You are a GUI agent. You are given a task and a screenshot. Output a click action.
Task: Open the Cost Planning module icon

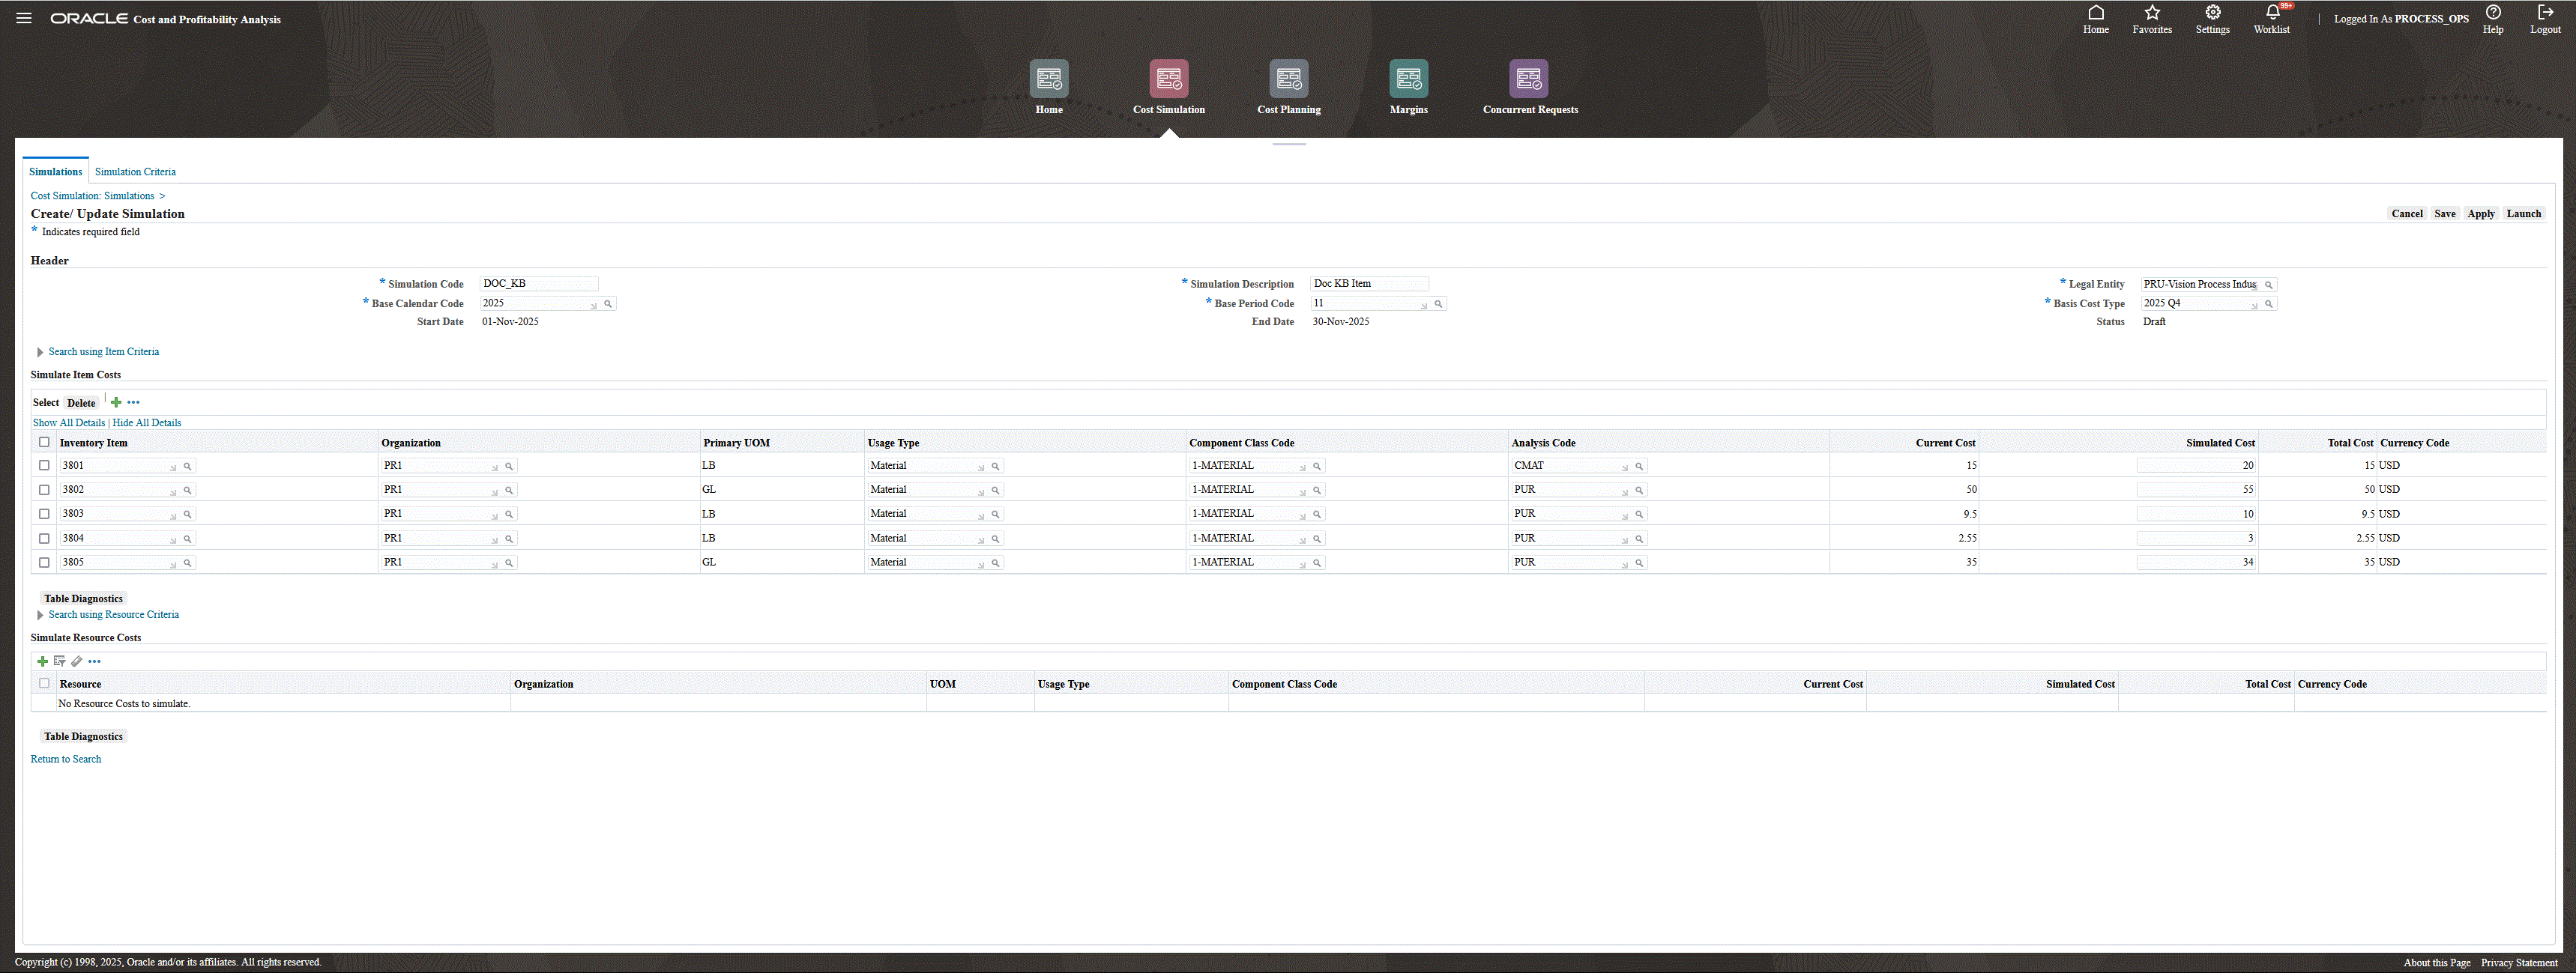tap(1288, 79)
